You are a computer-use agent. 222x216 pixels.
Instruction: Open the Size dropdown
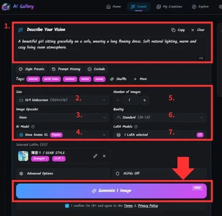pyautogui.click(x=63, y=100)
